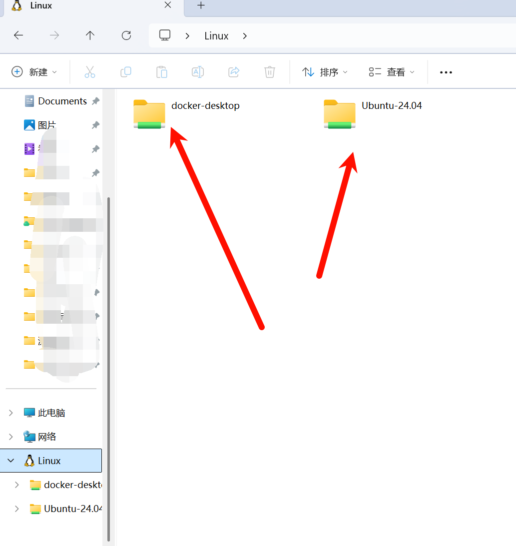Select Ubuntu-24.04 in sidebar tree
This screenshot has width=516, height=546.
tap(66, 509)
